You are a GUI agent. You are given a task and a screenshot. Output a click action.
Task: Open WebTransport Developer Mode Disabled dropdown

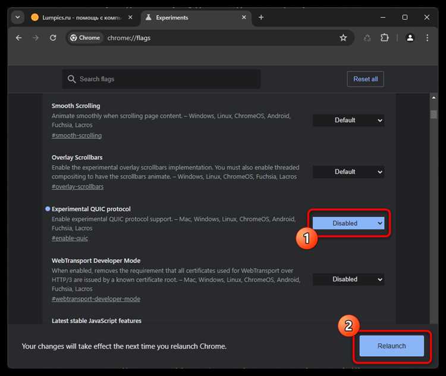(x=348, y=279)
